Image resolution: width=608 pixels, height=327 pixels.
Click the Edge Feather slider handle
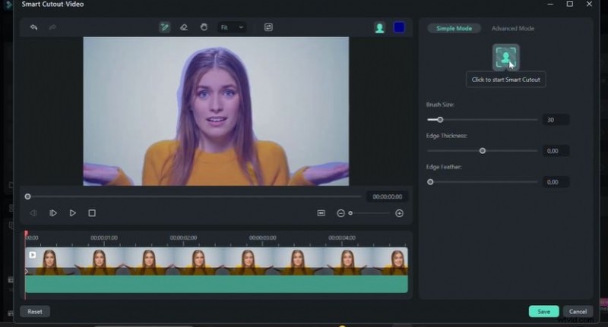click(430, 182)
